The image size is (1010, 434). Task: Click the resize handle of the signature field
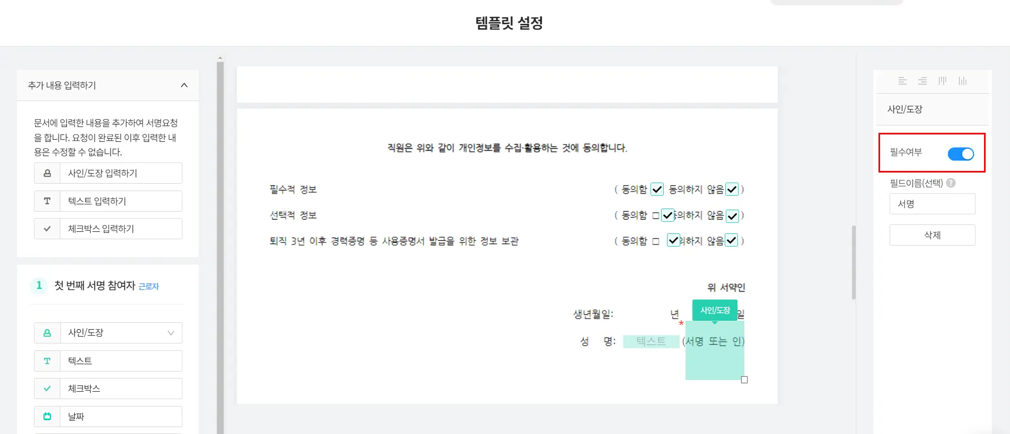[744, 379]
